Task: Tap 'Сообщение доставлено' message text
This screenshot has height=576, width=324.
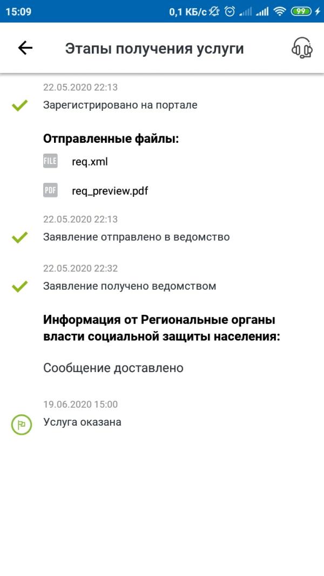Action: (x=113, y=368)
